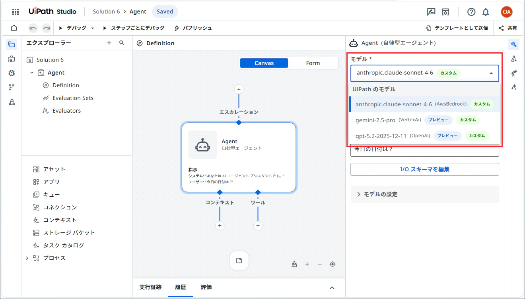
Task: Publish with the パブリッシュ button
Action: click(x=193, y=28)
